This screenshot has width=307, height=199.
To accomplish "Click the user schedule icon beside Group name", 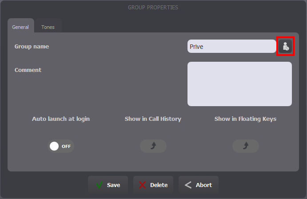I will pyautogui.click(x=285, y=46).
